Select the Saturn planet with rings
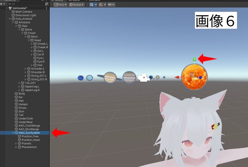The width and height of the screenshot is (248, 167). [x=110, y=77]
